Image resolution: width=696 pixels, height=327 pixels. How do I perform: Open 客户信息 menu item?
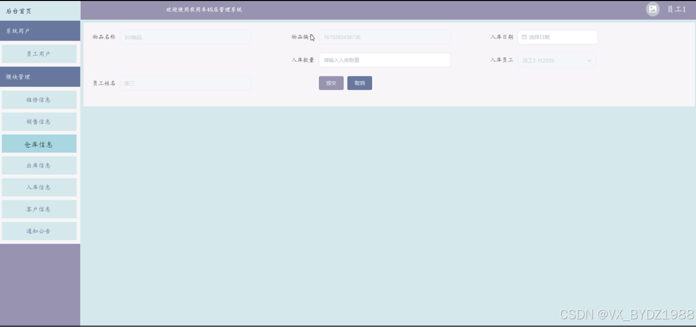39,209
